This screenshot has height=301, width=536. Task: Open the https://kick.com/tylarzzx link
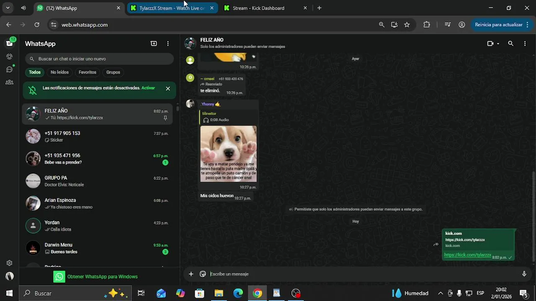pyautogui.click(x=467, y=255)
